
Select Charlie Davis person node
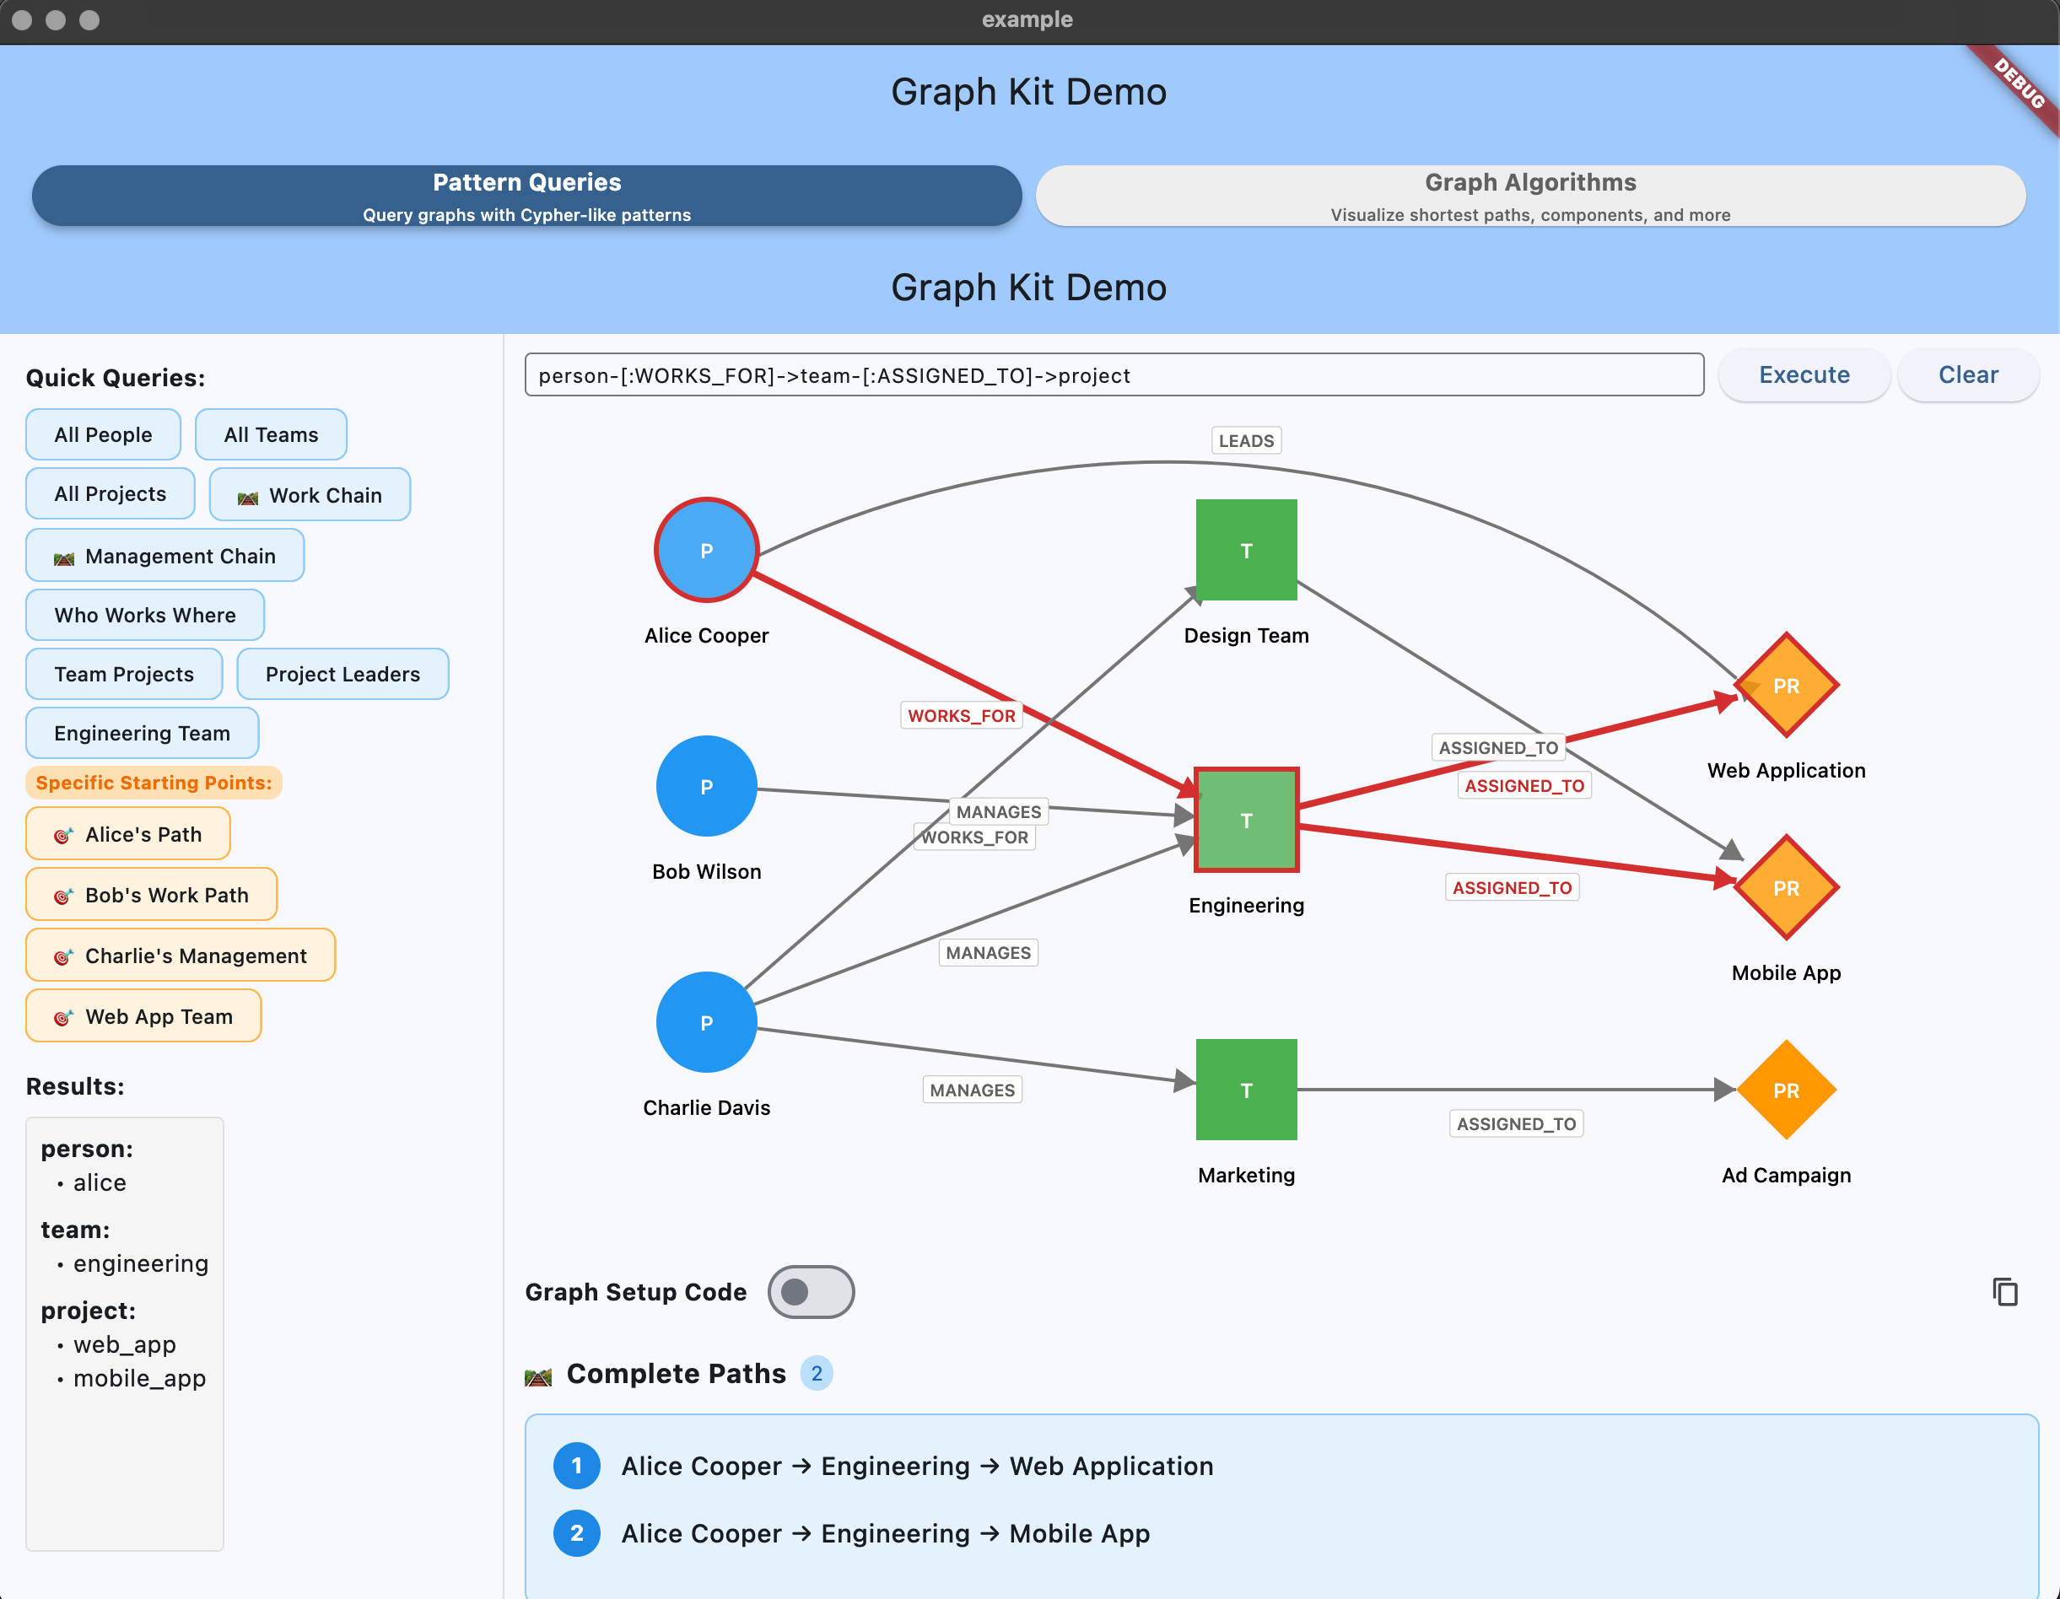pyautogui.click(x=705, y=1022)
